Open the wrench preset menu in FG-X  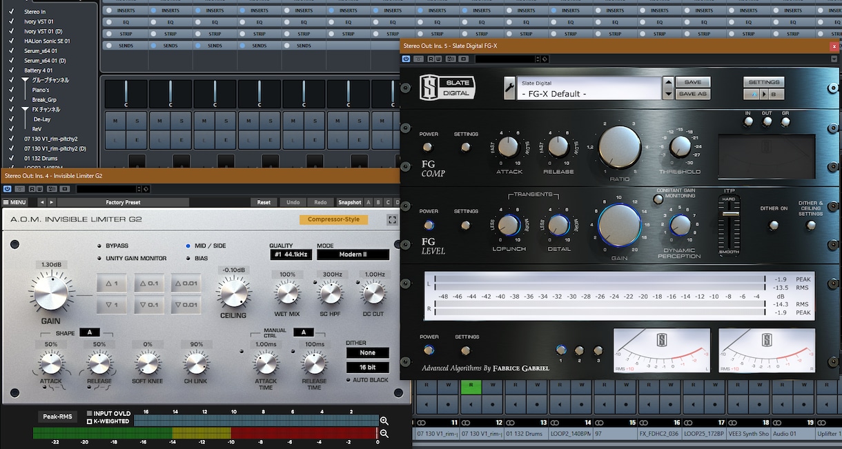pos(510,88)
